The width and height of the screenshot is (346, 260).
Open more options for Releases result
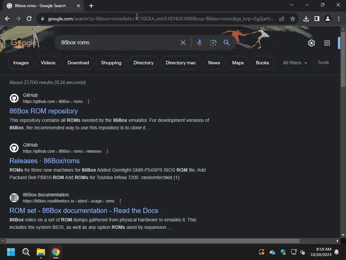(107, 151)
